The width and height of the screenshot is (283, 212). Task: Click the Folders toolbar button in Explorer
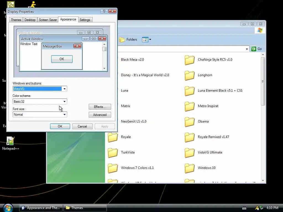pyautogui.click(x=128, y=39)
